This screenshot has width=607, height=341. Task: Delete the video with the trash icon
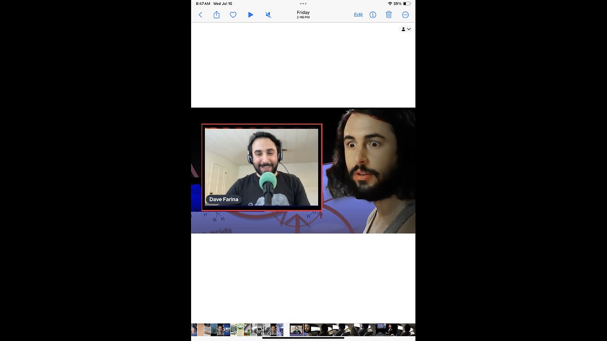[389, 15]
